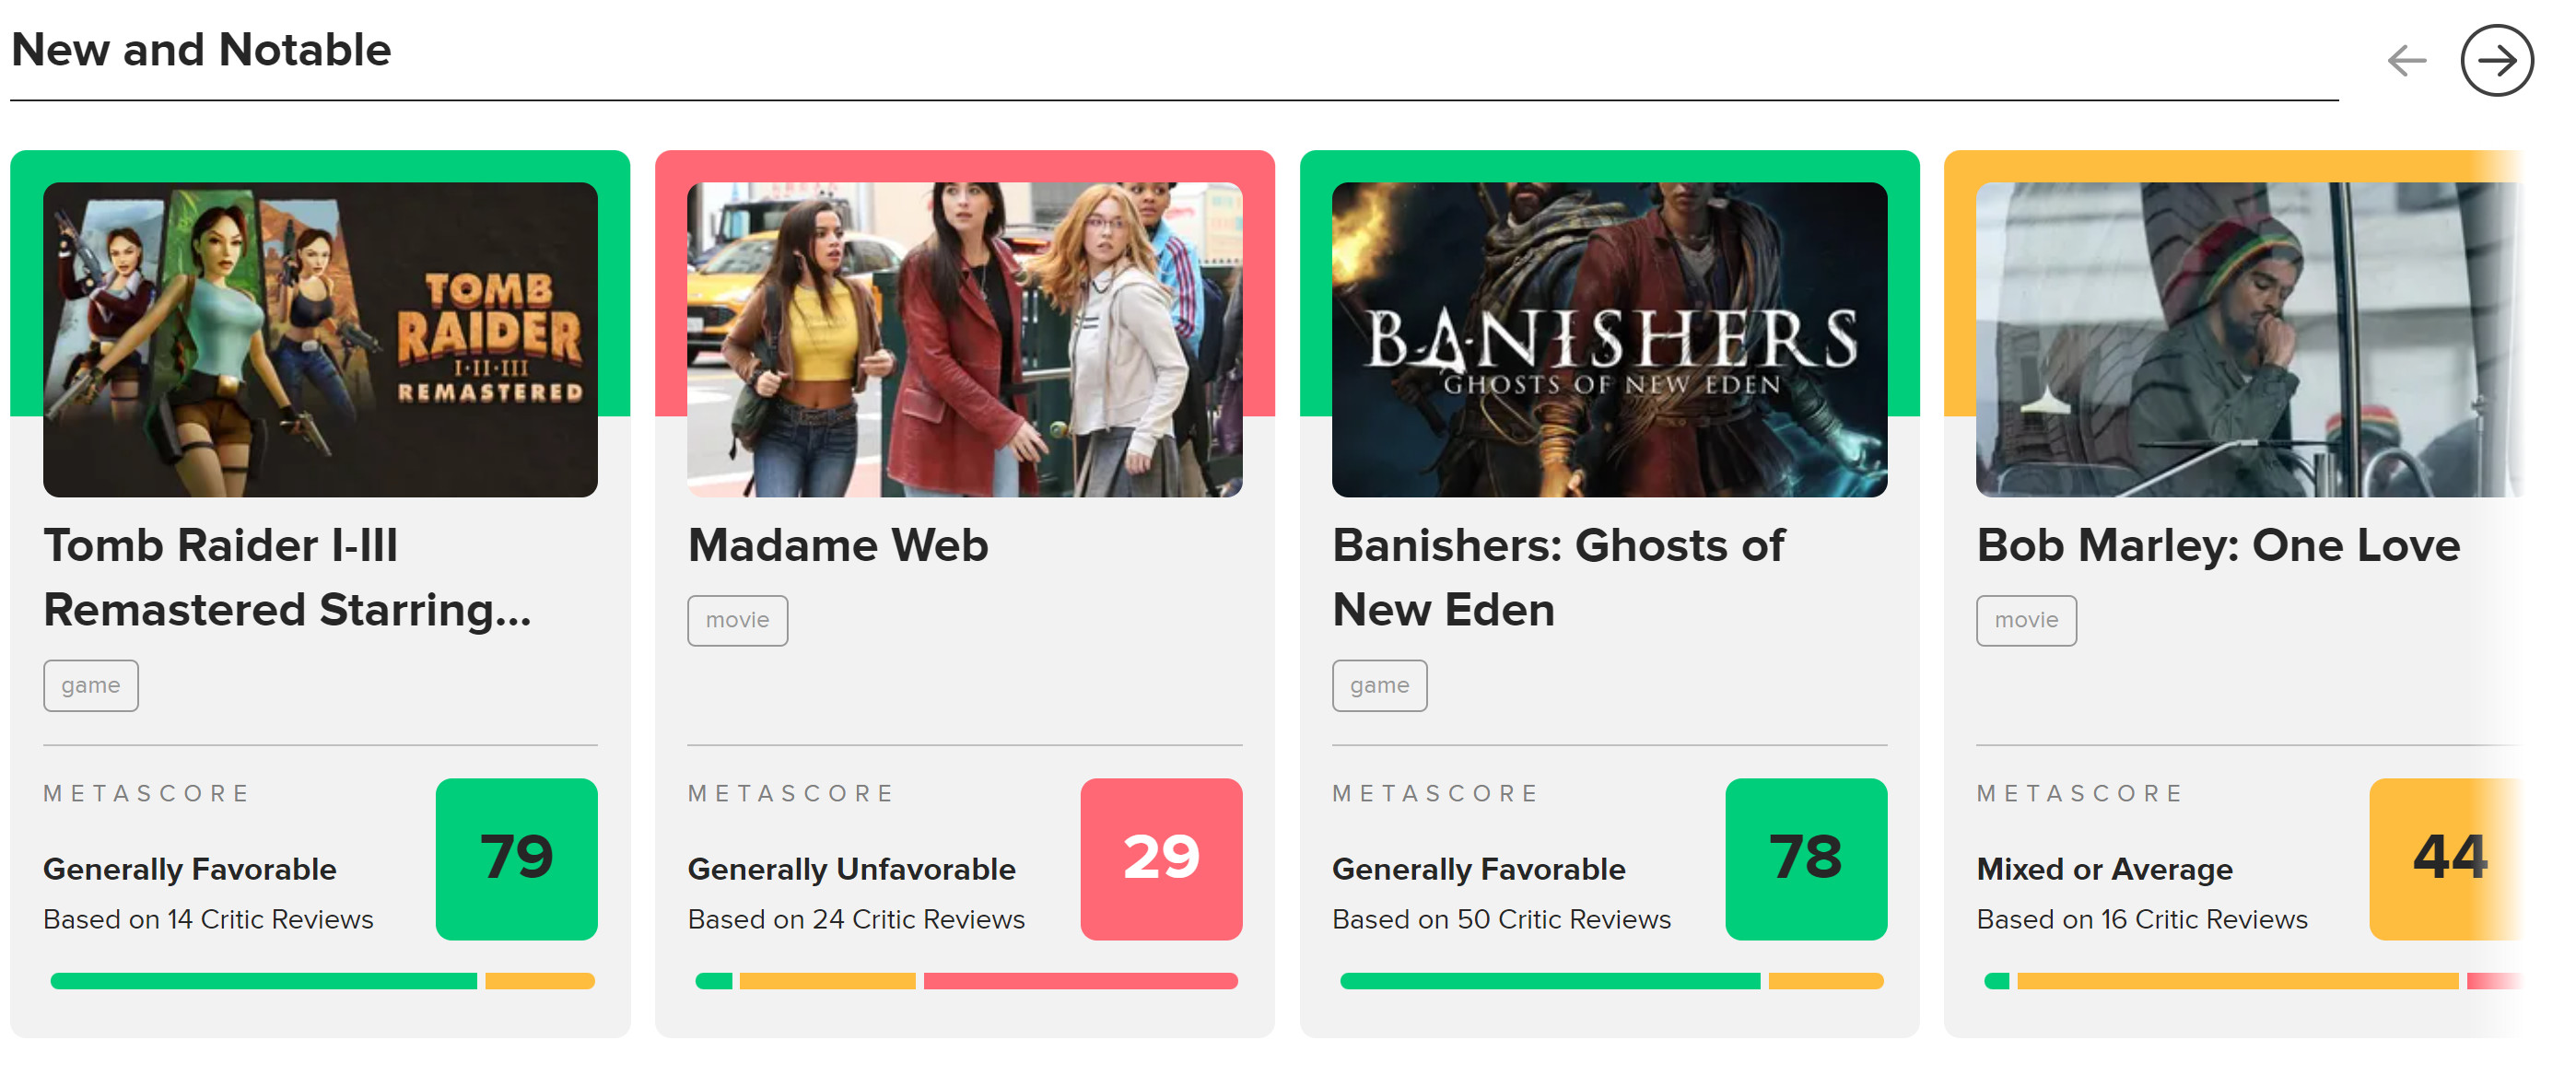Click the Tomb Raider I-III Remastered title

coord(287,577)
